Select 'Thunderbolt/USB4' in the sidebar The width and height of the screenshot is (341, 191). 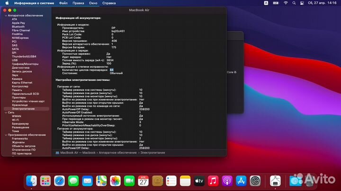[x=24, y=57]
